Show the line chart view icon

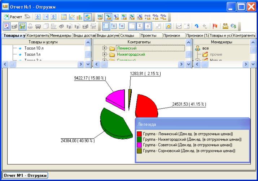coord(71,17)
